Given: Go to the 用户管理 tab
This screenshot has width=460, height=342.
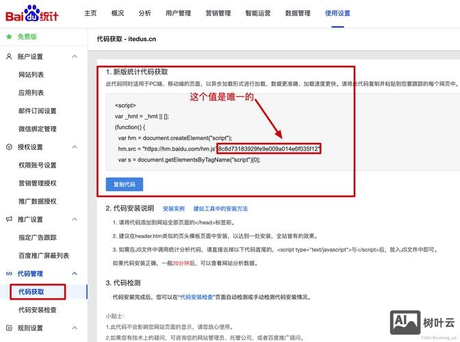Looking at the screenshot, I should pyautogui.click(x=179, y=13).
